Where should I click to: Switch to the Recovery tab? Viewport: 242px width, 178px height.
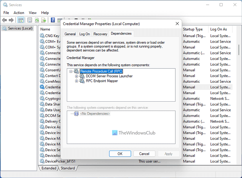pos(100,34)
